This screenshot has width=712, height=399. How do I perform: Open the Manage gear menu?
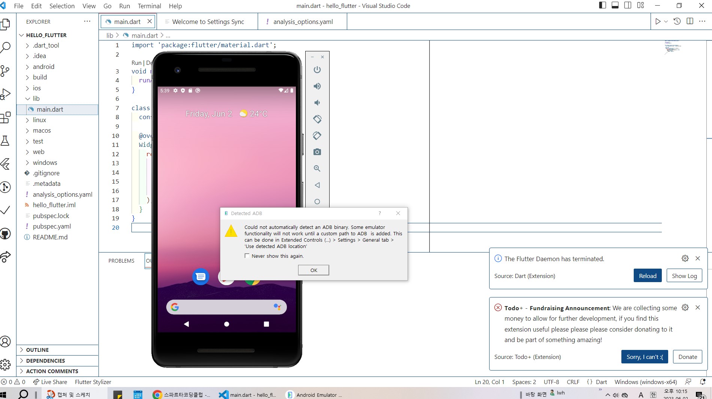click(6, 364)
